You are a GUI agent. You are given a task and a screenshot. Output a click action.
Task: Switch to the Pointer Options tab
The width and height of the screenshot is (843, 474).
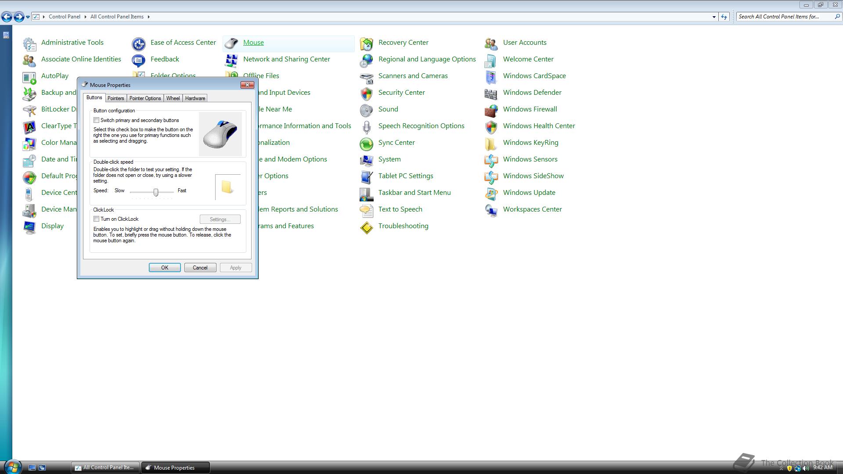[x=145, y=98]
